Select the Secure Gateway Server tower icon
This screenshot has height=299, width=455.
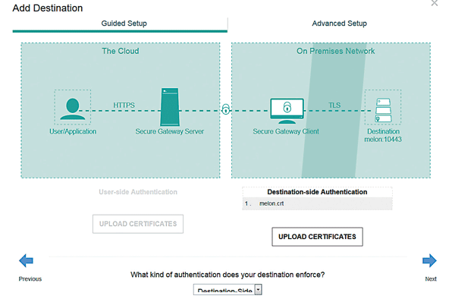pos(170,107)
